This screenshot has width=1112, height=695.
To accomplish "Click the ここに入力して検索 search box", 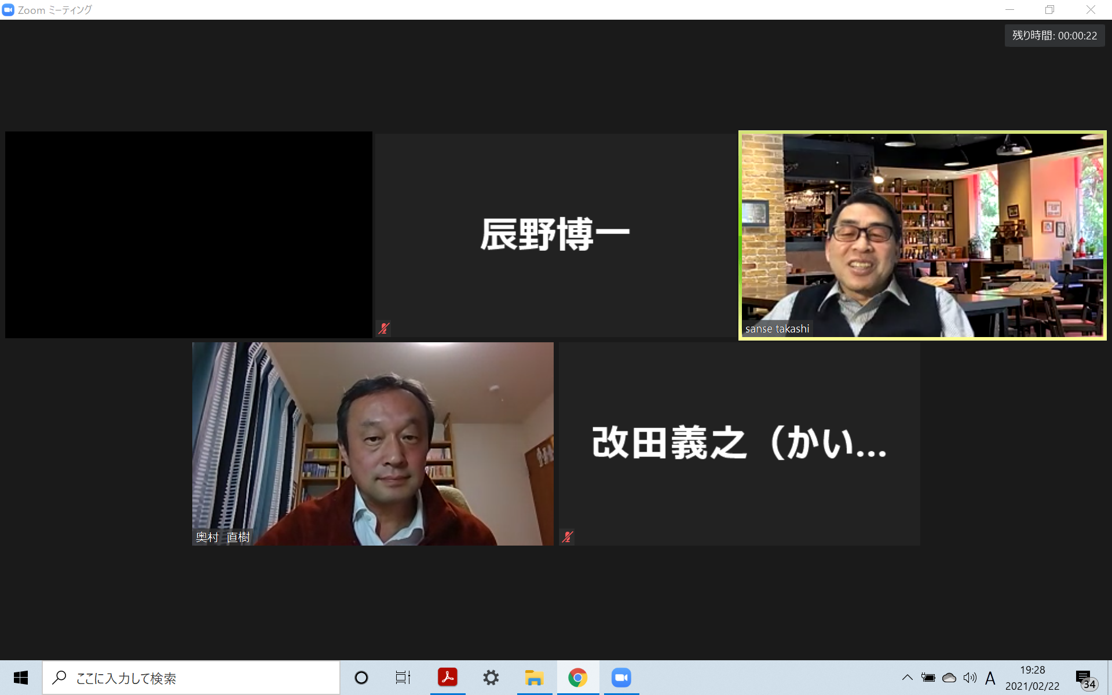I will point(191,678).
